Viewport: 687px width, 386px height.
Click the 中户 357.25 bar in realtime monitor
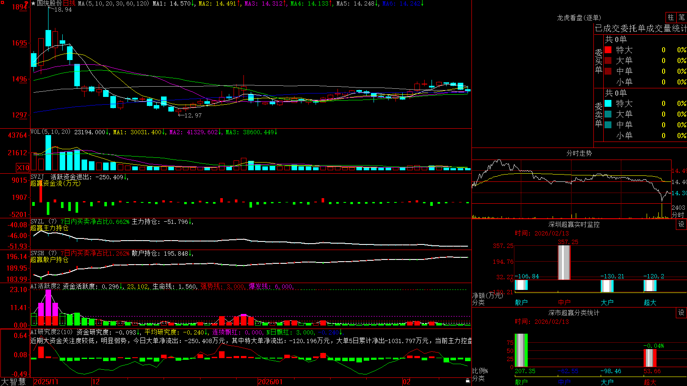coord(564,262)
